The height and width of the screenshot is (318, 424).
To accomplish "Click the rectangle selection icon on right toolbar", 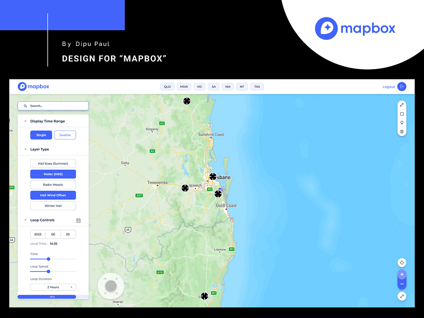I will tap(402, 113).
